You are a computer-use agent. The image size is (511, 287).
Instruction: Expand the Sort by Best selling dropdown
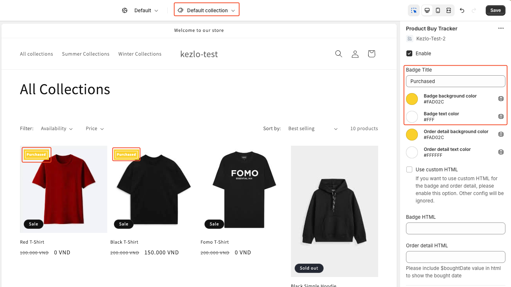(313, 128)
